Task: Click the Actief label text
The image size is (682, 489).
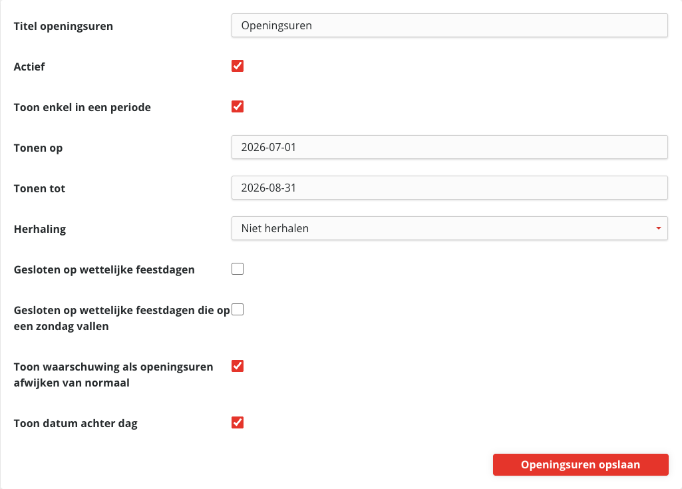Action: tap(29, 67)
